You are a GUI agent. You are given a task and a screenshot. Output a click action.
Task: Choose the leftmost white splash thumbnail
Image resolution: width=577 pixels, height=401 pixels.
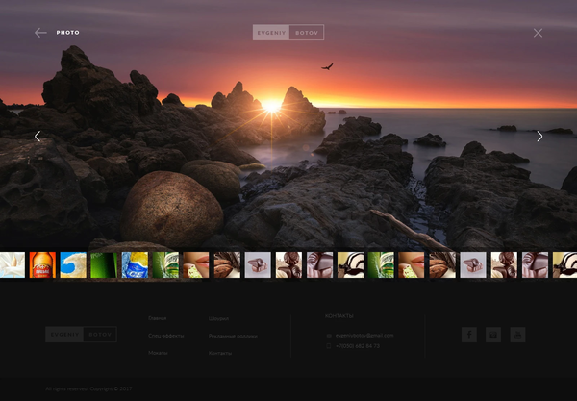[x=12, y=265]
